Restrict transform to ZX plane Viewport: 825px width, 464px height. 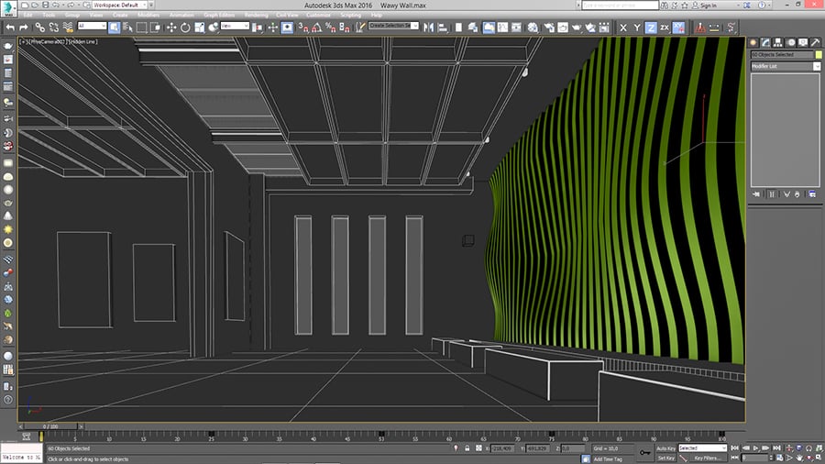click(665, 28)
